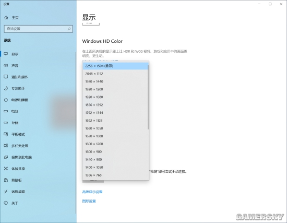Viewport: 287px width, 223px height.
Task: Select 2256 × 1504 recommended resolution
Action: pos(115,66)
